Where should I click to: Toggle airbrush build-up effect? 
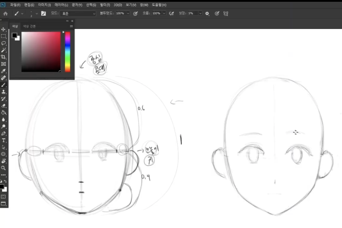pos(171,13)
